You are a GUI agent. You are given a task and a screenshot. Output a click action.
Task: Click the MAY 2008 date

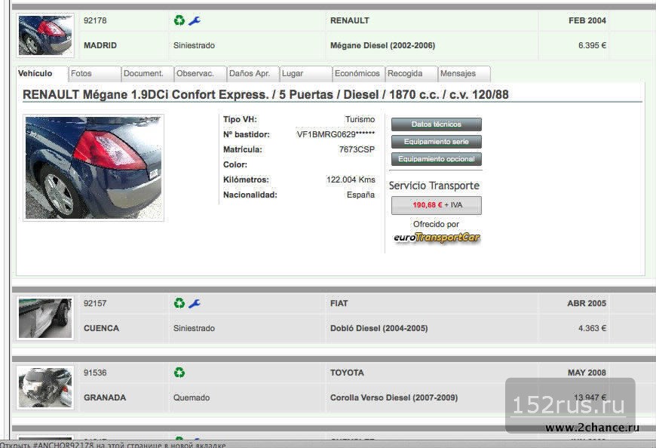pos(587,373)
